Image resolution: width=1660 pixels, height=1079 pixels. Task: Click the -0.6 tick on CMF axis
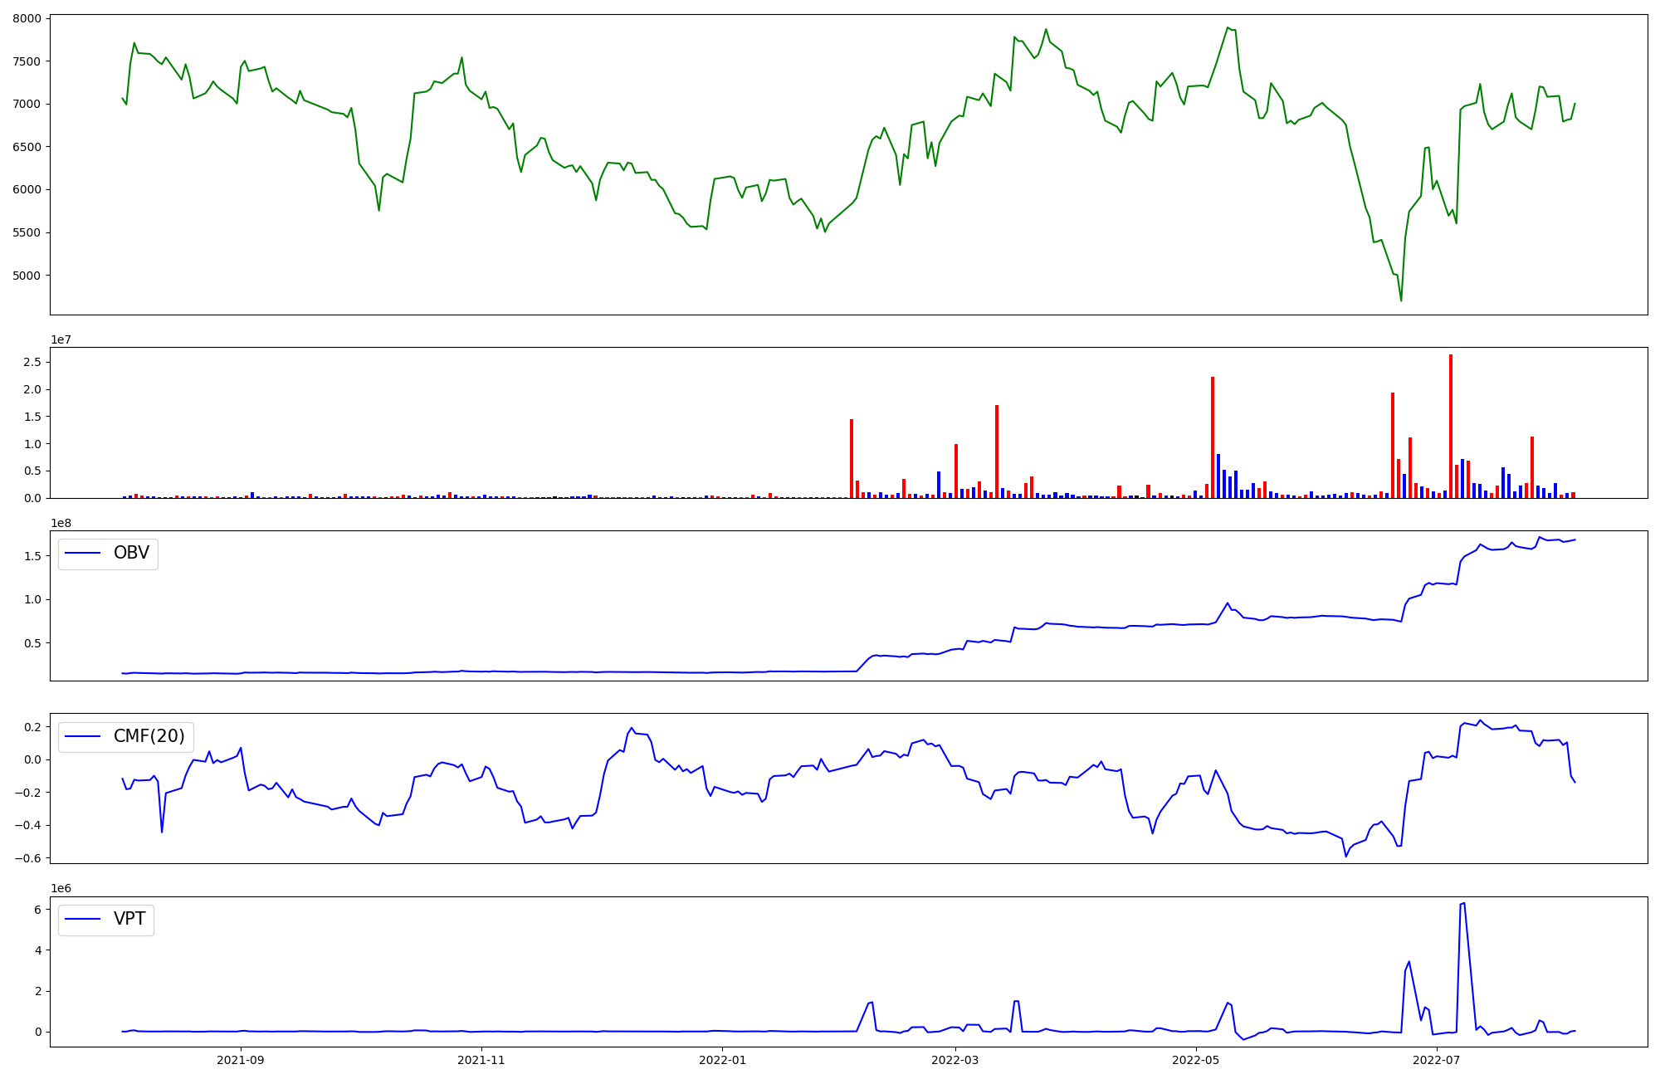(28, 858)
